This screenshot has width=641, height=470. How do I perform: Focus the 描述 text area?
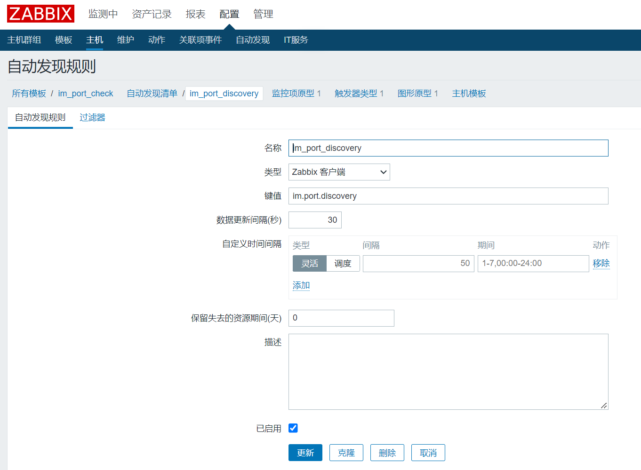pyautogui.click(x=449, y=372)
